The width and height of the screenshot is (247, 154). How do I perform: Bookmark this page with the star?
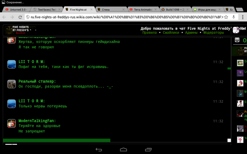coord(226,17)
